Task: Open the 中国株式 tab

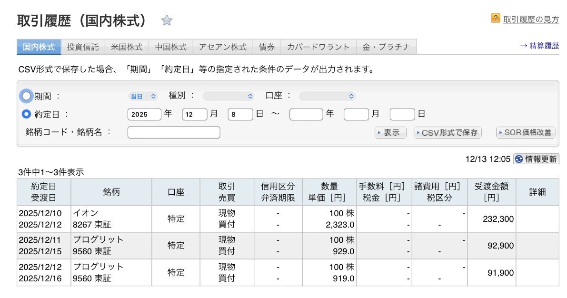Action: [x=170, y=47]
